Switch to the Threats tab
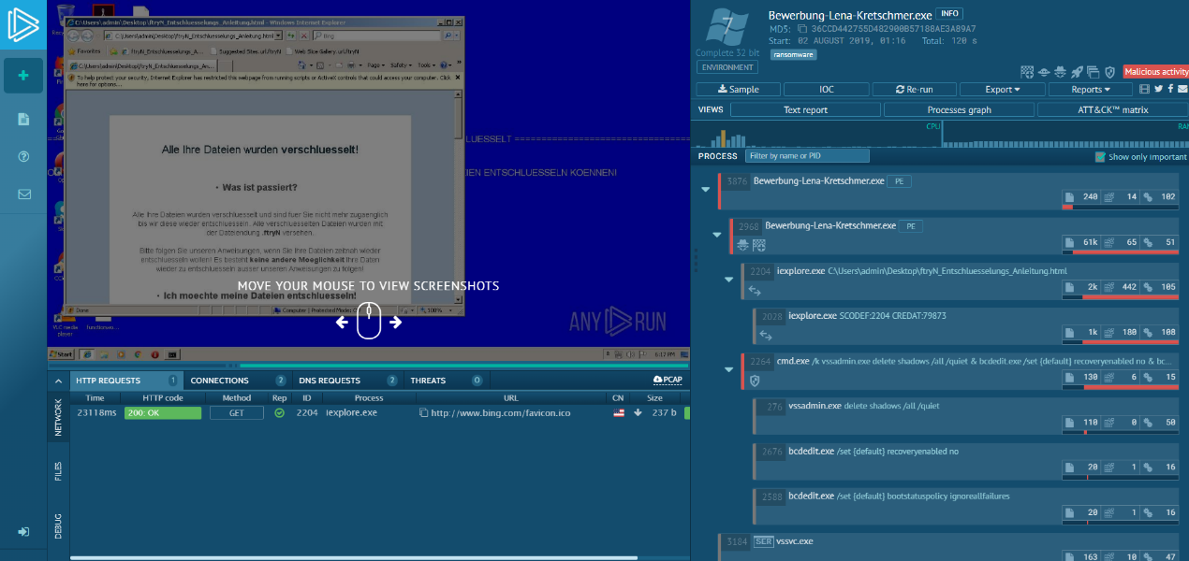Screen dimensions: 1189x561 point(446,381)
